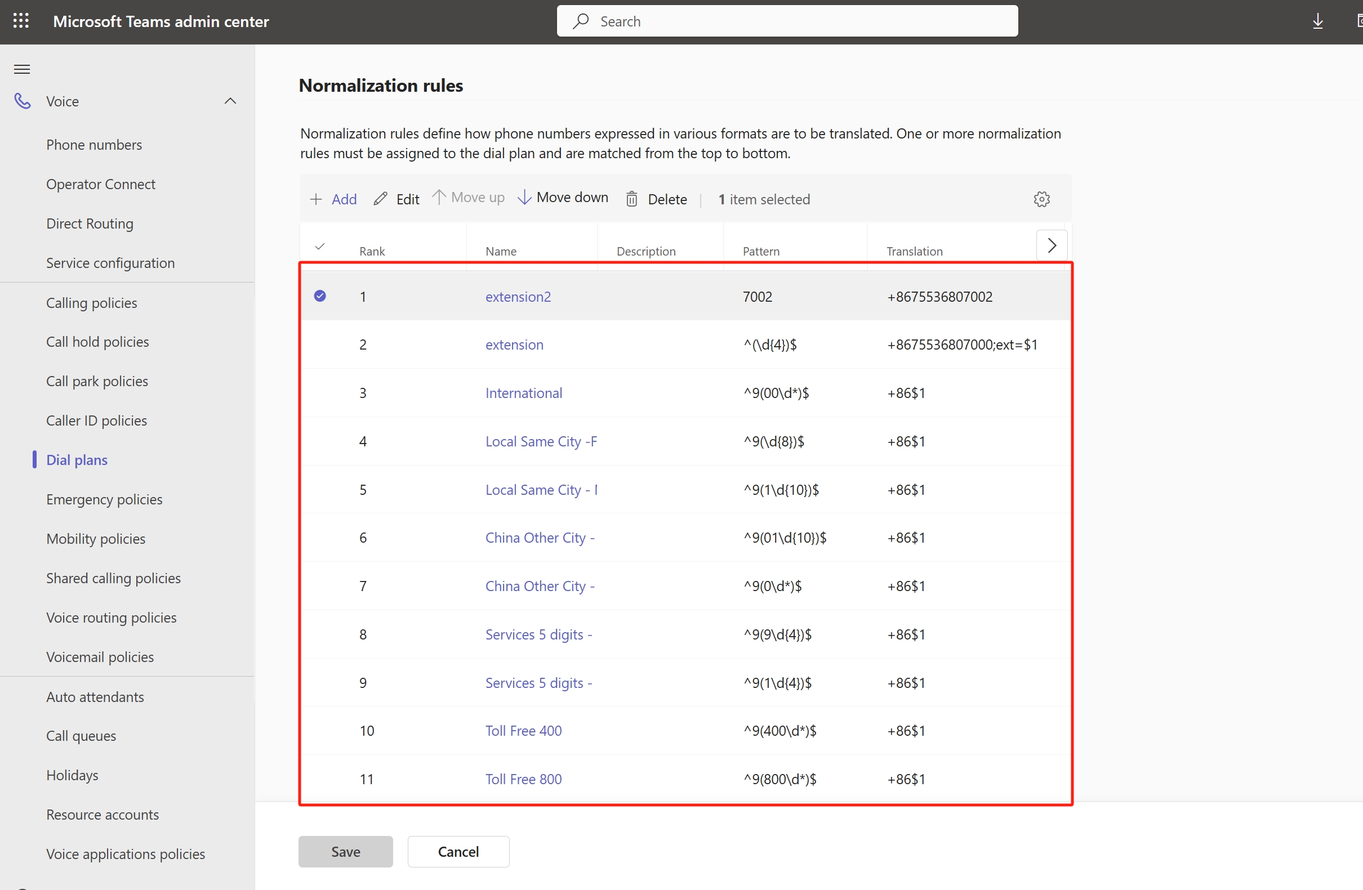
Task: Sort by Name column header
Action: pyautogui.click(x=501, y=251)
